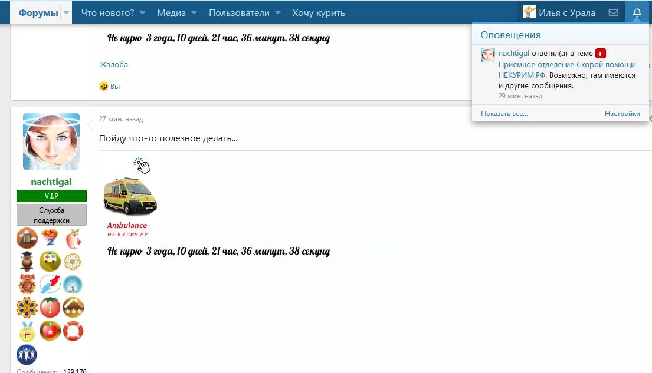
Task: Click the bell notifications icon
Action: point(636,11)
